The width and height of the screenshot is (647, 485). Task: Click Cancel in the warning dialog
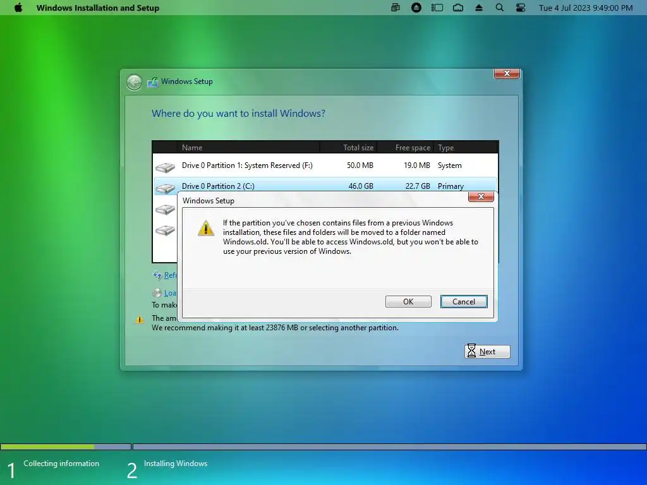(464, 301)
